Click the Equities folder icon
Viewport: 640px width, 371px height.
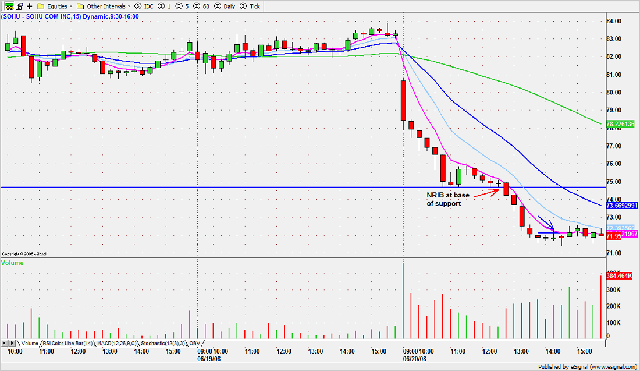pyautogui.click(x=40, y=6)
